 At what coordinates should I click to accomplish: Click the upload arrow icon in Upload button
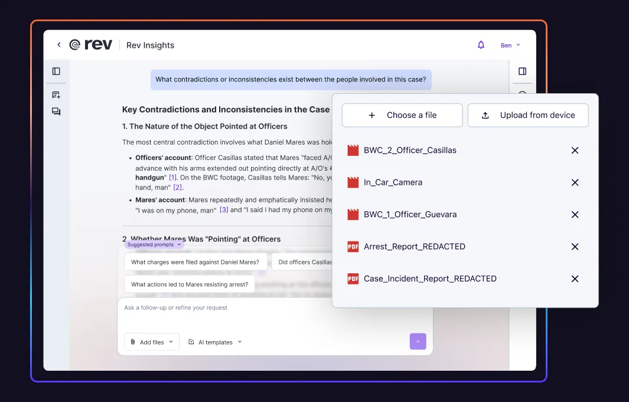pyautogui.click(x=485, y=116)
